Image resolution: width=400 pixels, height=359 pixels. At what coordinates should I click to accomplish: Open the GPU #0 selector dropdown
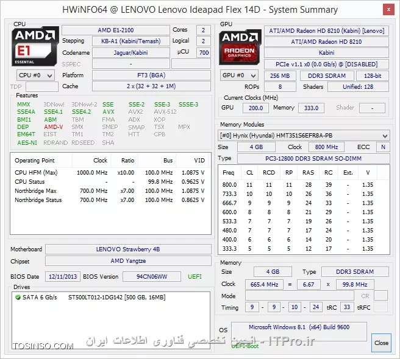point(239,75)
